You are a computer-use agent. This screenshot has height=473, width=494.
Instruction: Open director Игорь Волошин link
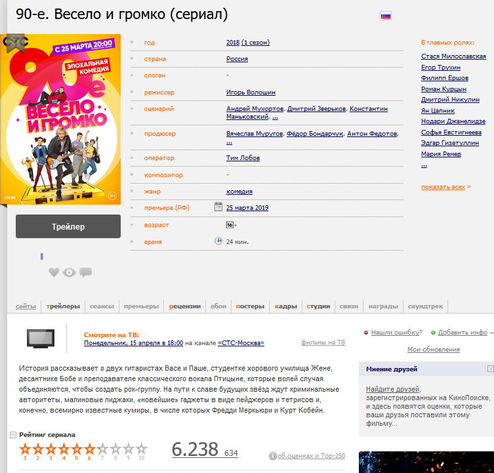click(x=251, y=93)
